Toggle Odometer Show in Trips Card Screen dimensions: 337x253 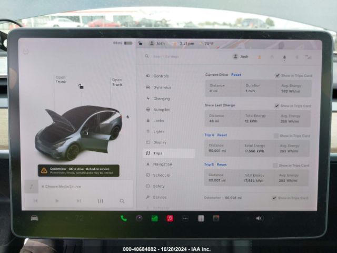pos(274,198)
